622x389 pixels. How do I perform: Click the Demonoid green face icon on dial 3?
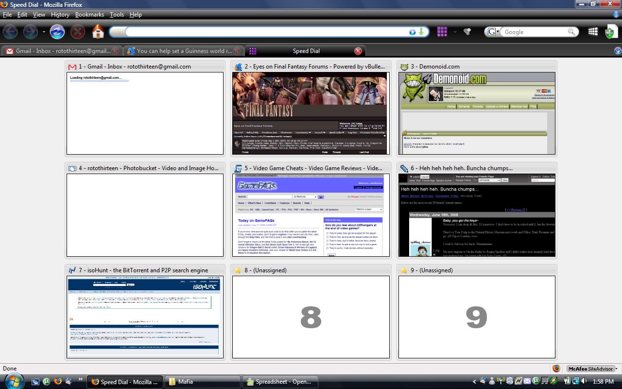[x=404, y=67]
